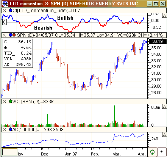Select the Bearish label on the momentum chart
The height and width of the screenshot is (157, 167).
pyautogui.click(x=43, y=28)
